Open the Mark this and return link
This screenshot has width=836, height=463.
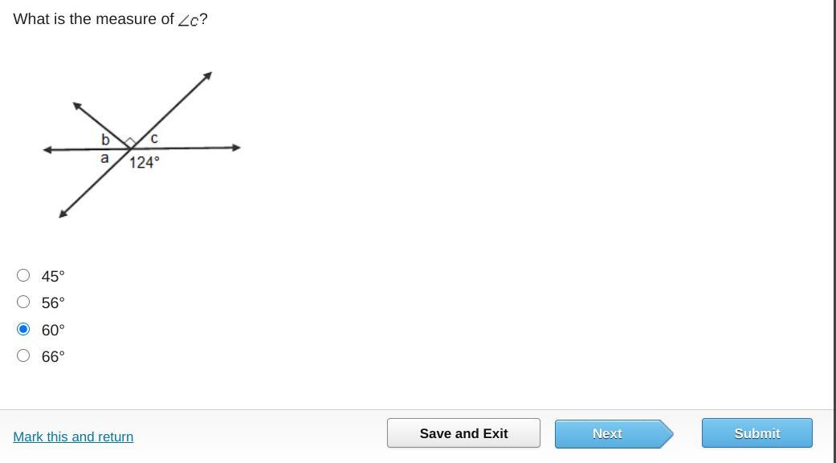click(x=73, y=437)
